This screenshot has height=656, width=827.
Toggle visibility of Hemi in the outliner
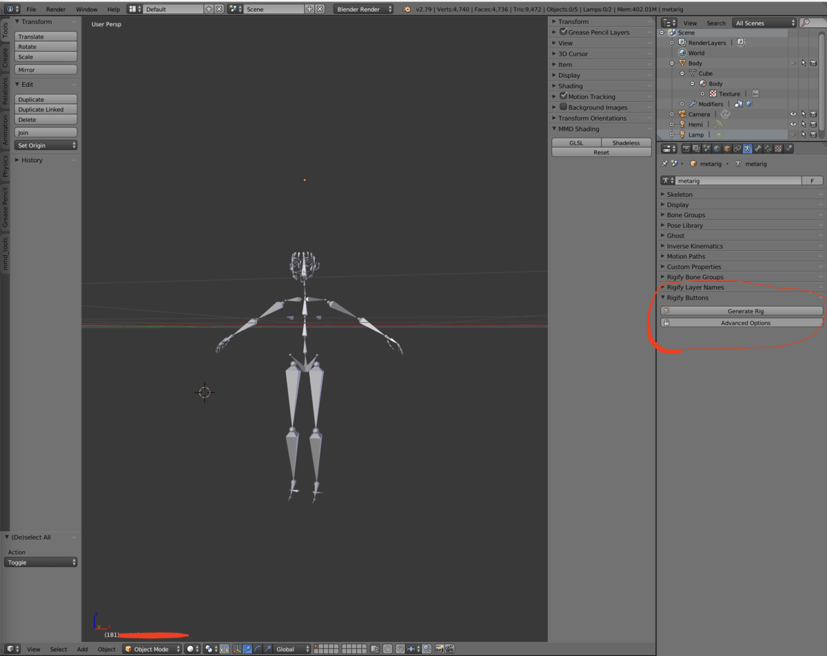[793, 124]
